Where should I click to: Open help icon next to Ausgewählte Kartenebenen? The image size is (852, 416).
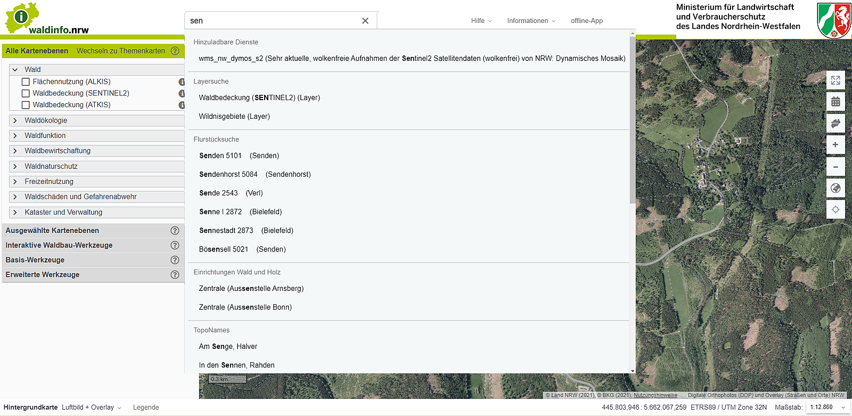pos(175,231)
